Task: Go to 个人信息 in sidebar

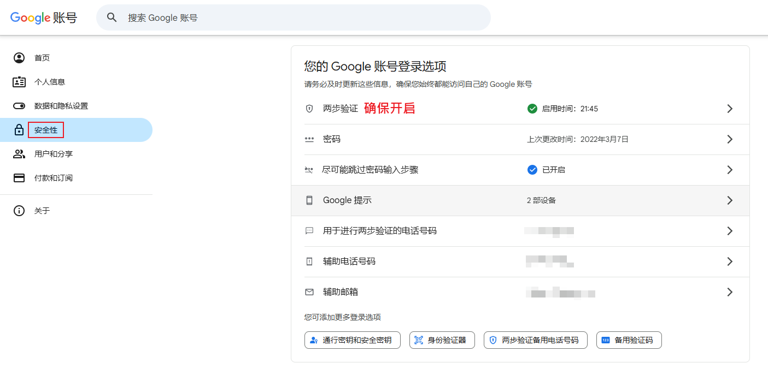Action: 50,82
